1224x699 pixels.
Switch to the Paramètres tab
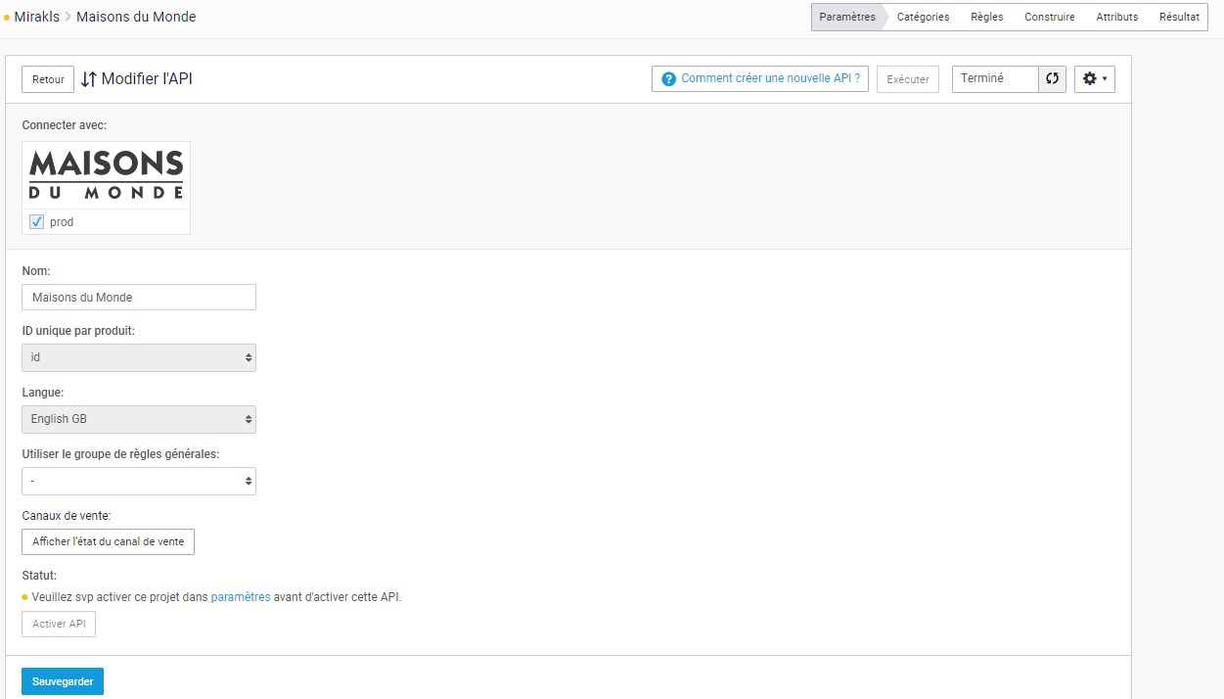point(847,17)
